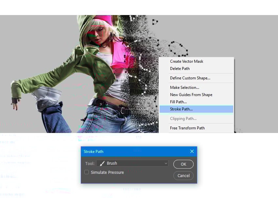Image resolution: width=278 pixels, height=198 pixels.
Task: Click the brush icon in Tool field
Action: (x=102, y=163)
